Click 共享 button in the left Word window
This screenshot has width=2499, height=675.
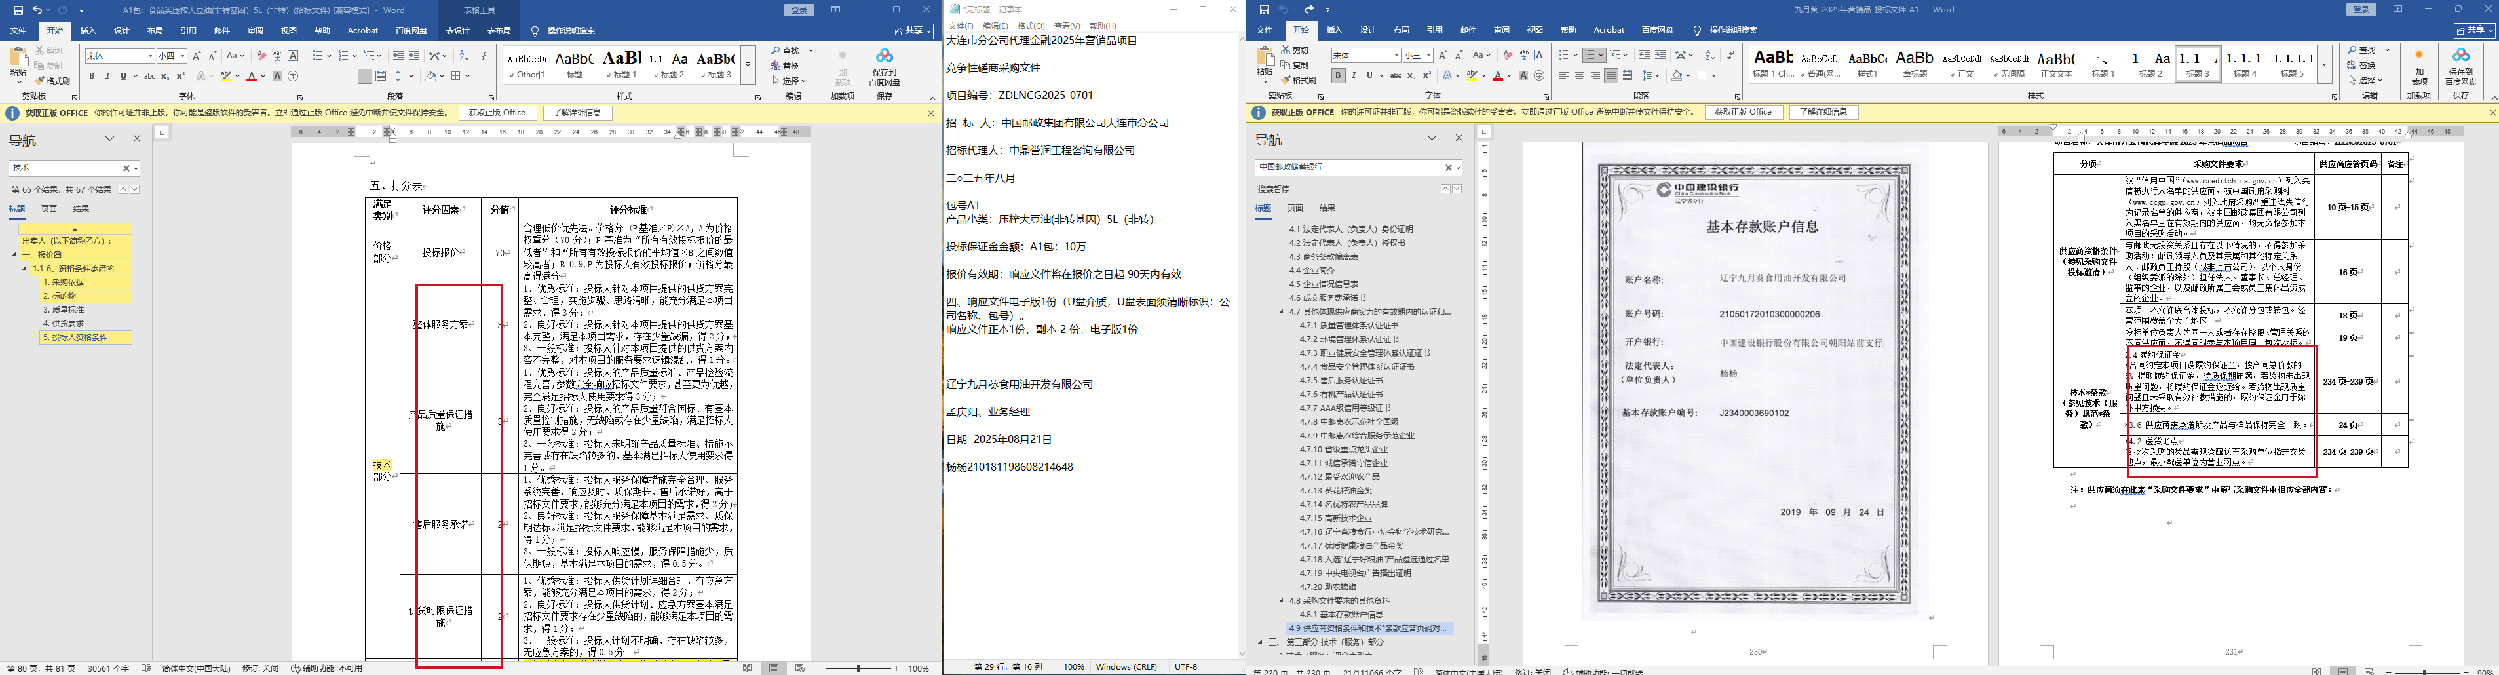(913, 31)
